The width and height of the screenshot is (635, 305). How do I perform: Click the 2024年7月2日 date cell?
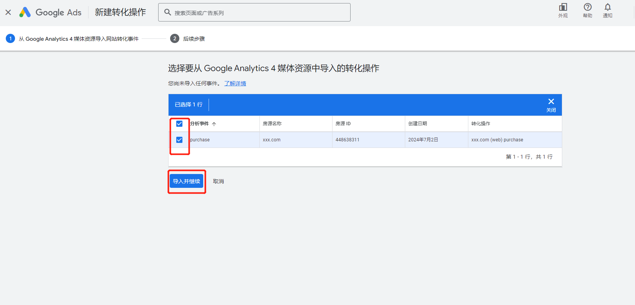(423, 140)
